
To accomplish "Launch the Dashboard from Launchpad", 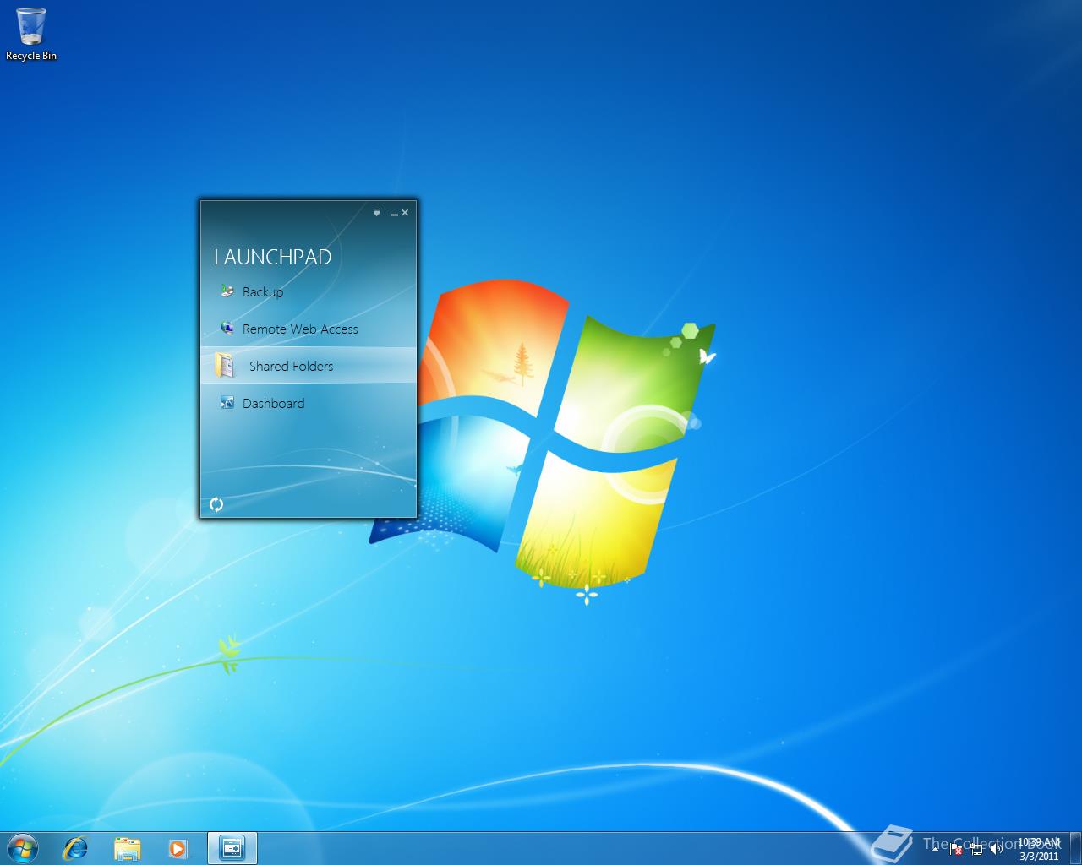I will tap(309, 403).
